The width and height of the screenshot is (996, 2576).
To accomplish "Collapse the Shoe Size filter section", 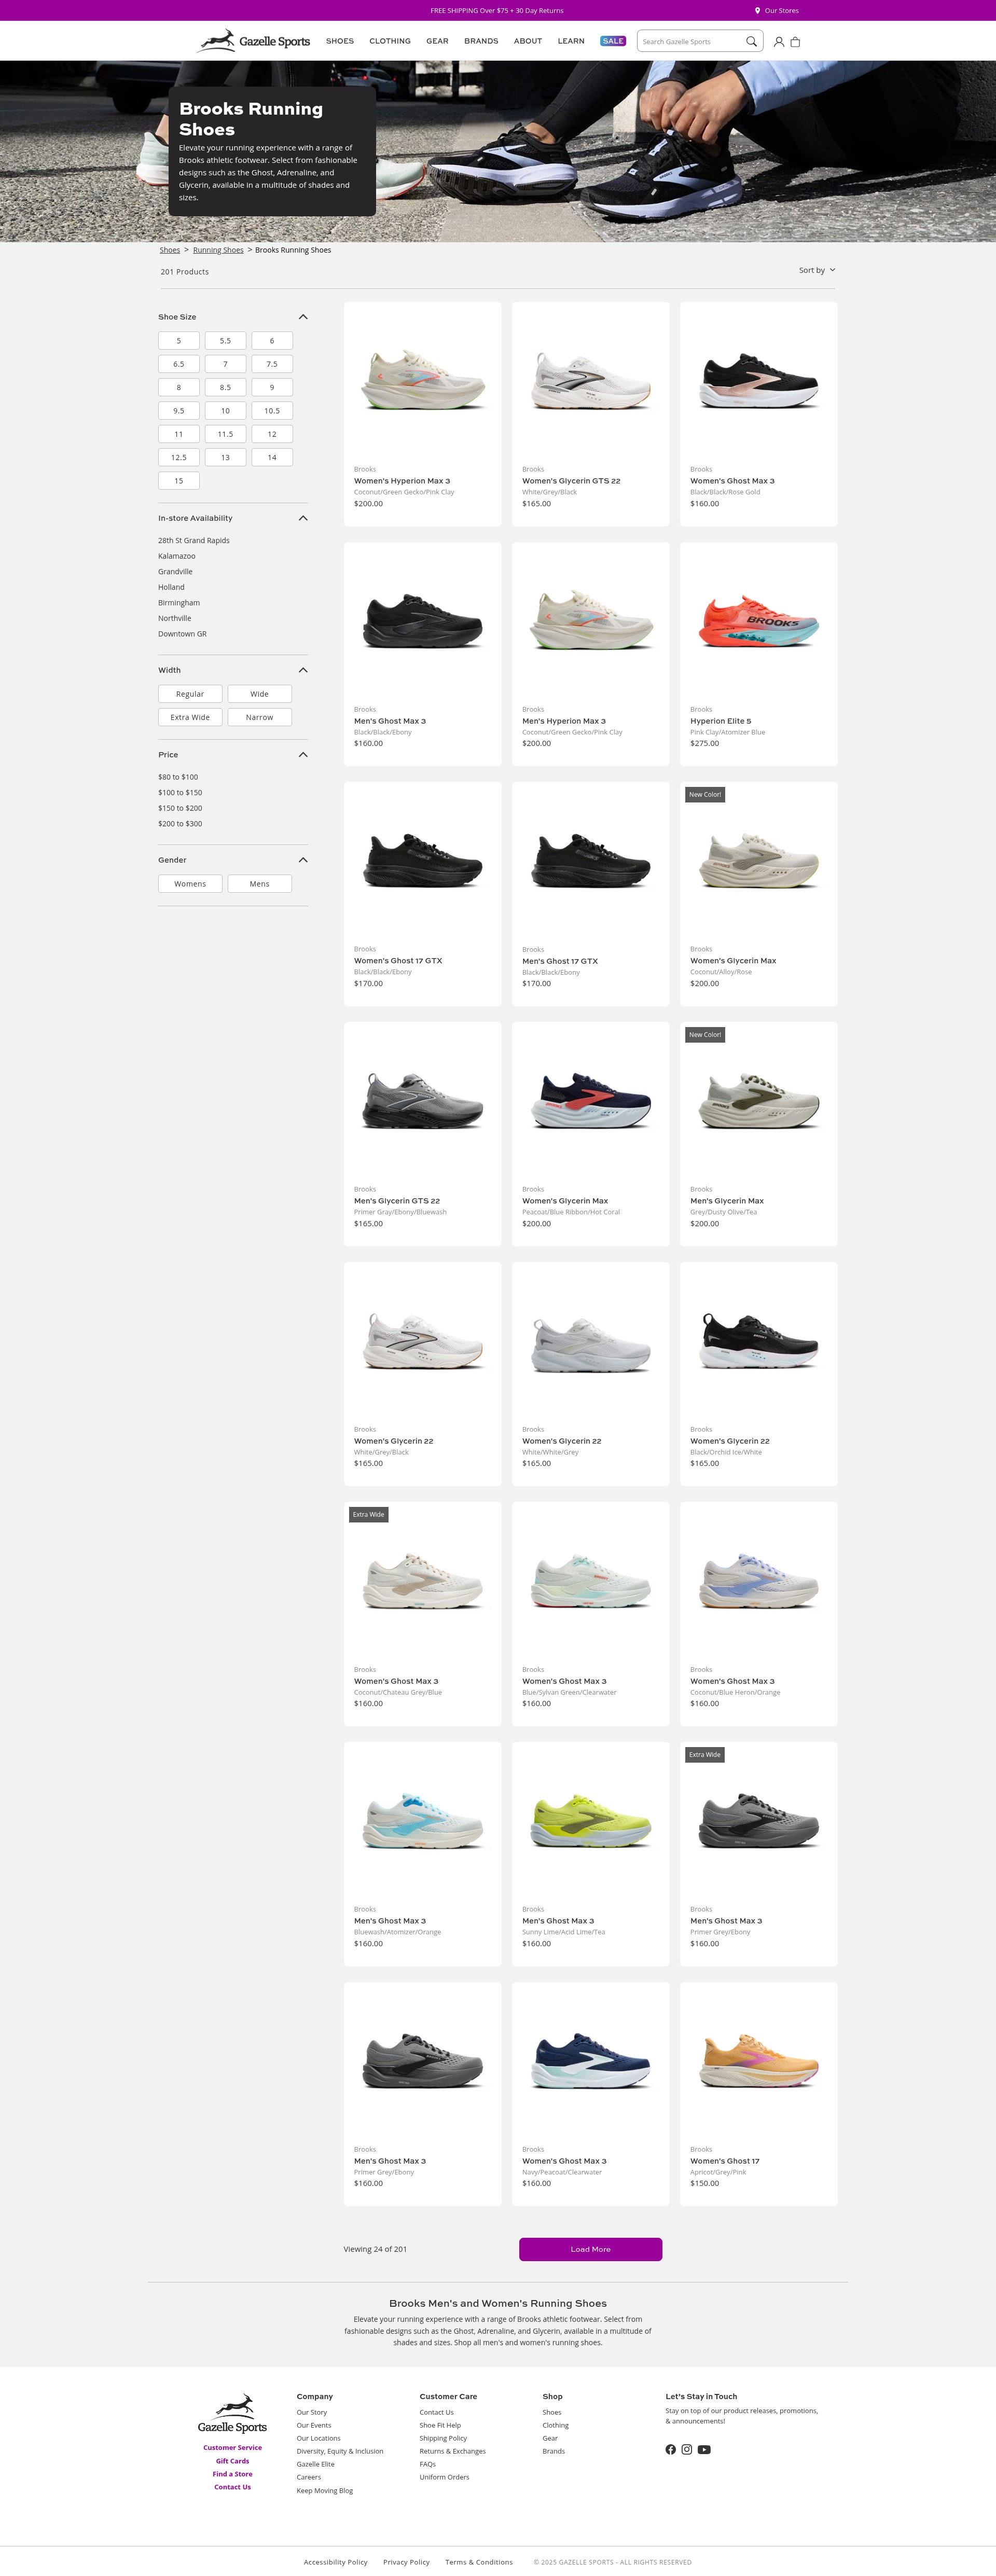I will 303,317.
